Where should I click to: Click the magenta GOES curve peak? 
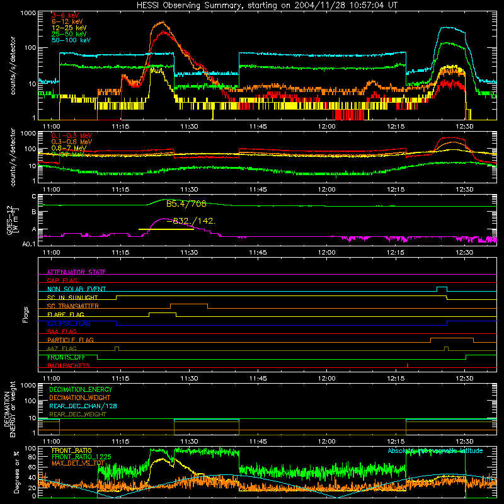[x=165, y=219]
